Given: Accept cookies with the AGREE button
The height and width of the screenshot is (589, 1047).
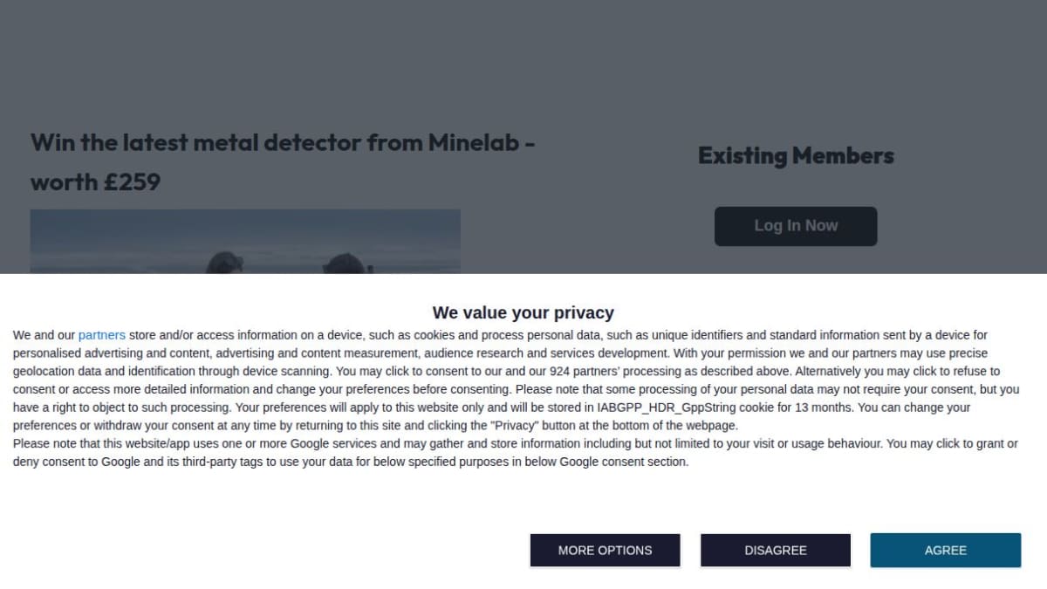Looking at the screenshot, I should [x=945, y=550].
